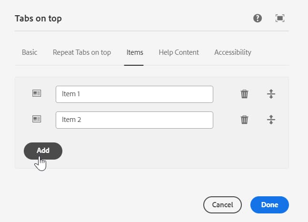This screenshot has width=308, height=222.
Task: Click the Item 1 text field
Action: click(134, 94)
